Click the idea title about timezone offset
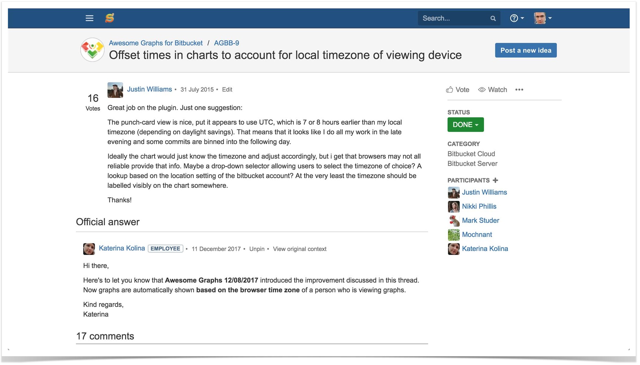 [285, 55]
